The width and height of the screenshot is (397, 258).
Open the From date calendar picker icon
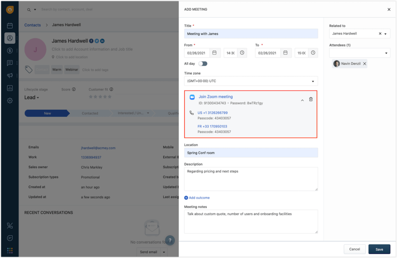point(214,53)
